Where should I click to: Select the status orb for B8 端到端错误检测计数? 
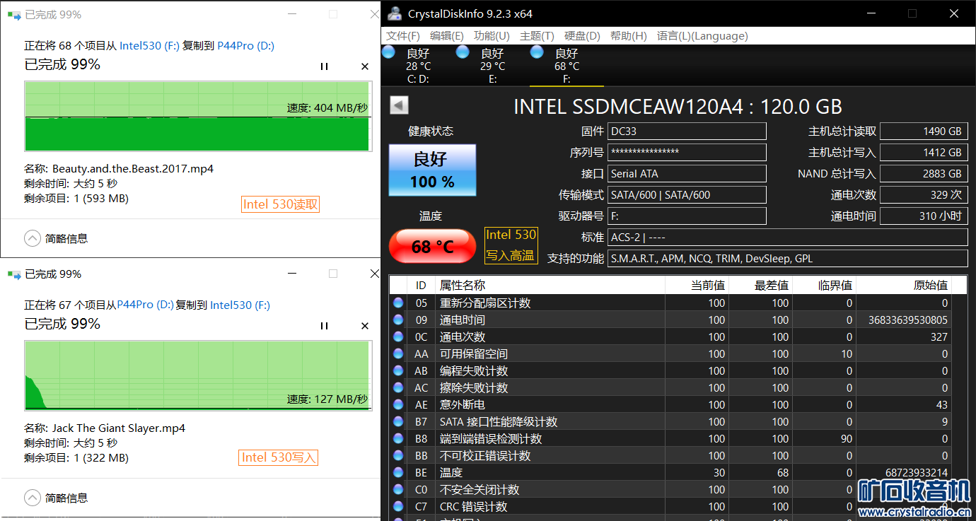398,438
